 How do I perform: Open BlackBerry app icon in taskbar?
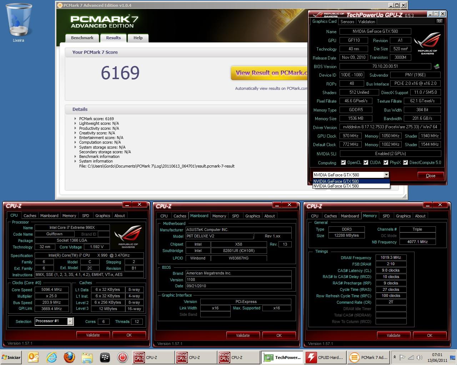(105, 357)
